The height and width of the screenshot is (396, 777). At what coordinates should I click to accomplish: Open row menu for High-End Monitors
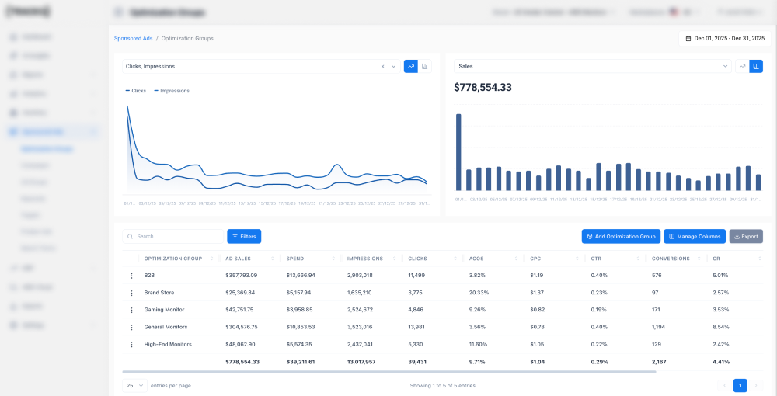coord(131,345)
